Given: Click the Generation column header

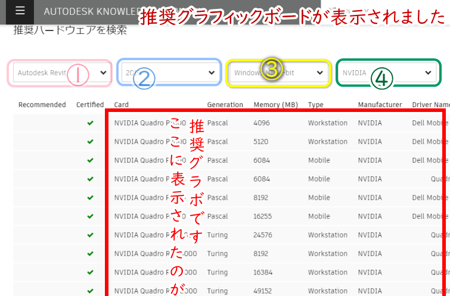Looking at the screenshot, I should 225,105.
